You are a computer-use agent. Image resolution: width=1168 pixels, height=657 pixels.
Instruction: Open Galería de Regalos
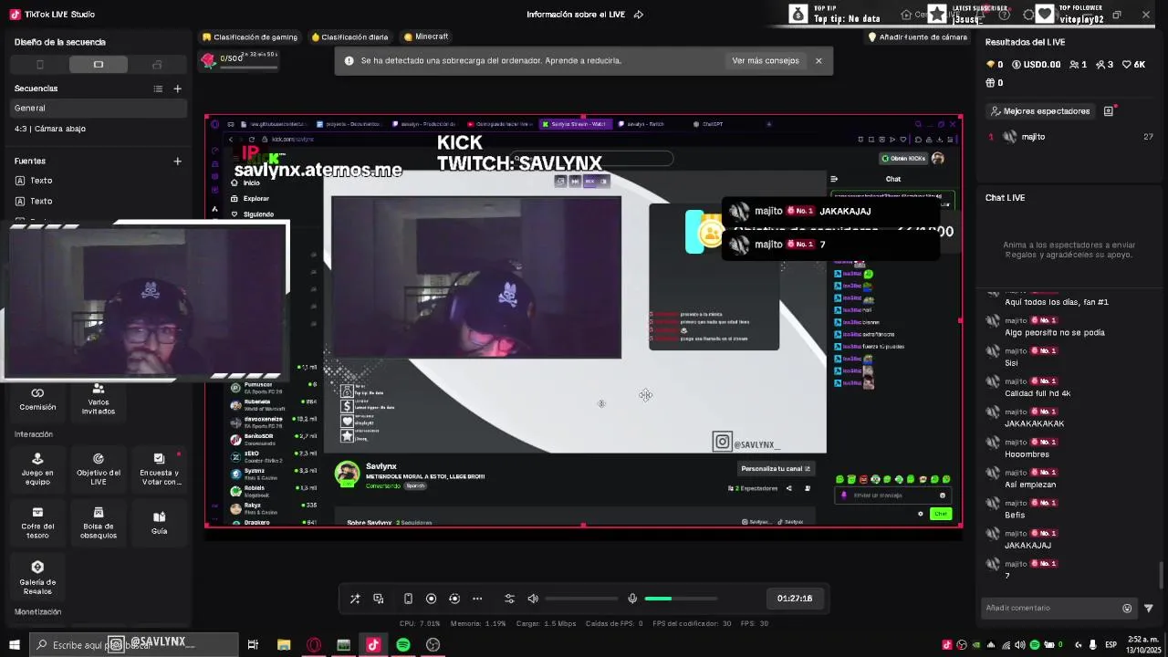[x=37, y=578]
